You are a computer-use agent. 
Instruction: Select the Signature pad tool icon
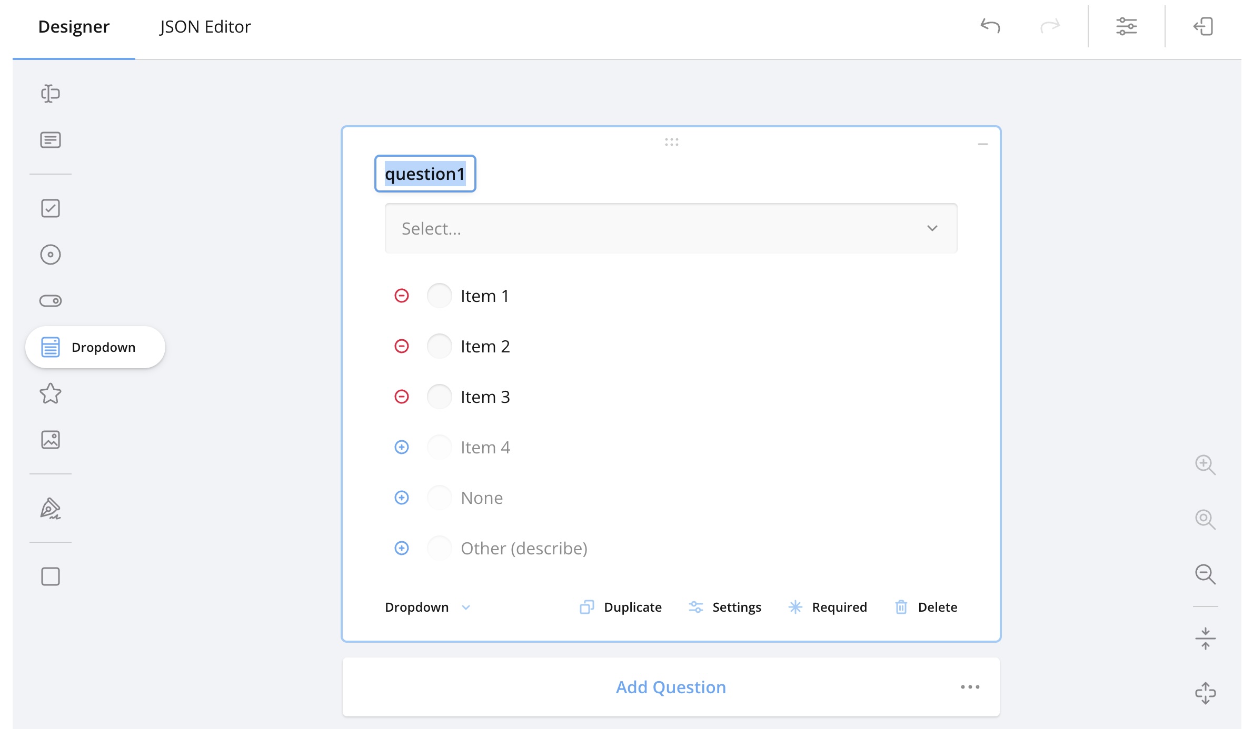51,508
